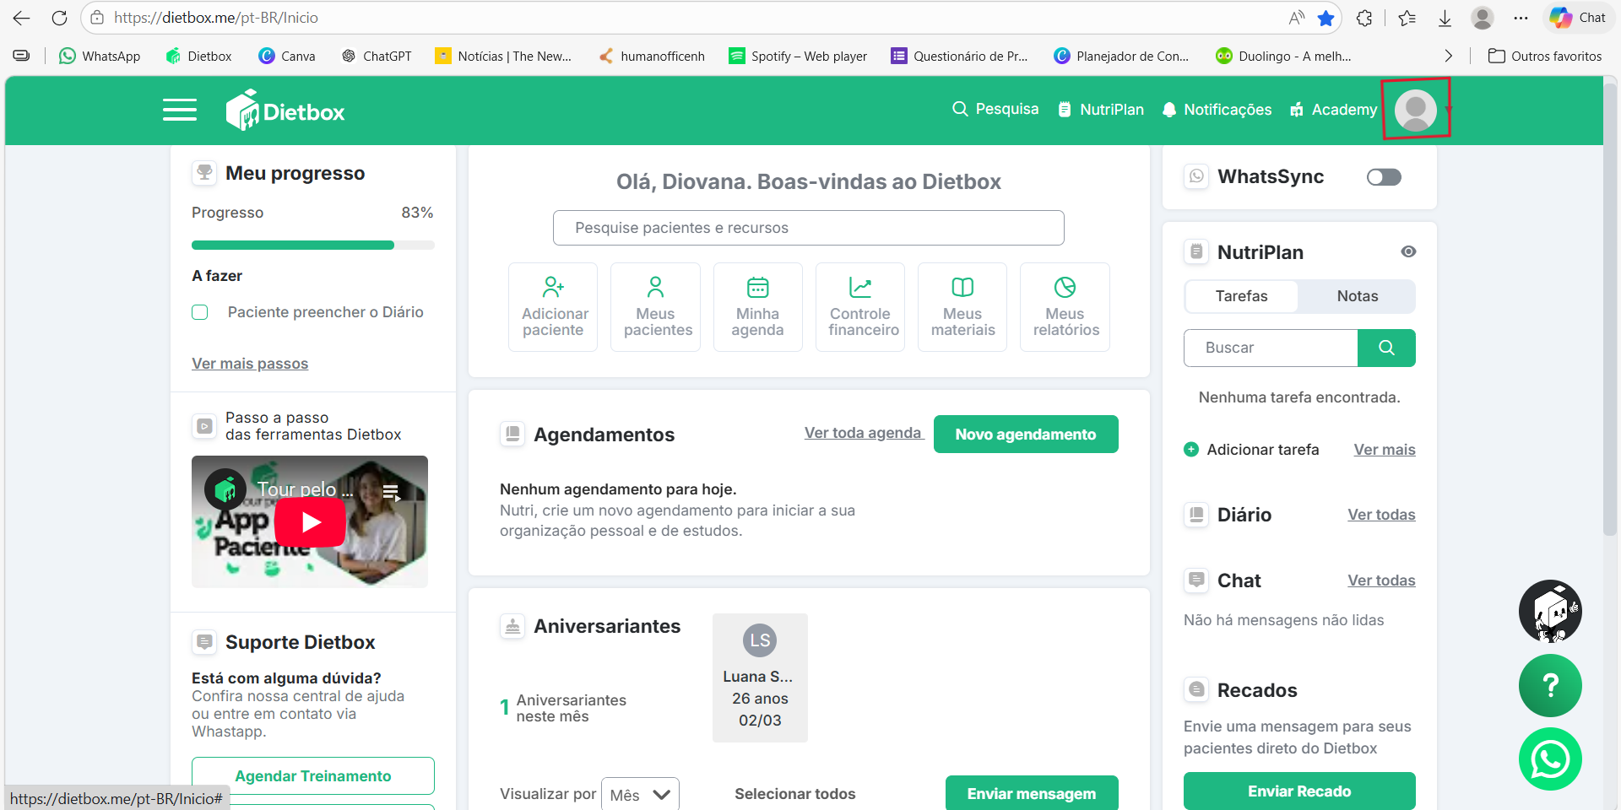Open Pesquisa search in the header
Screen dimensions: 1621x810
tap(995, 109)
